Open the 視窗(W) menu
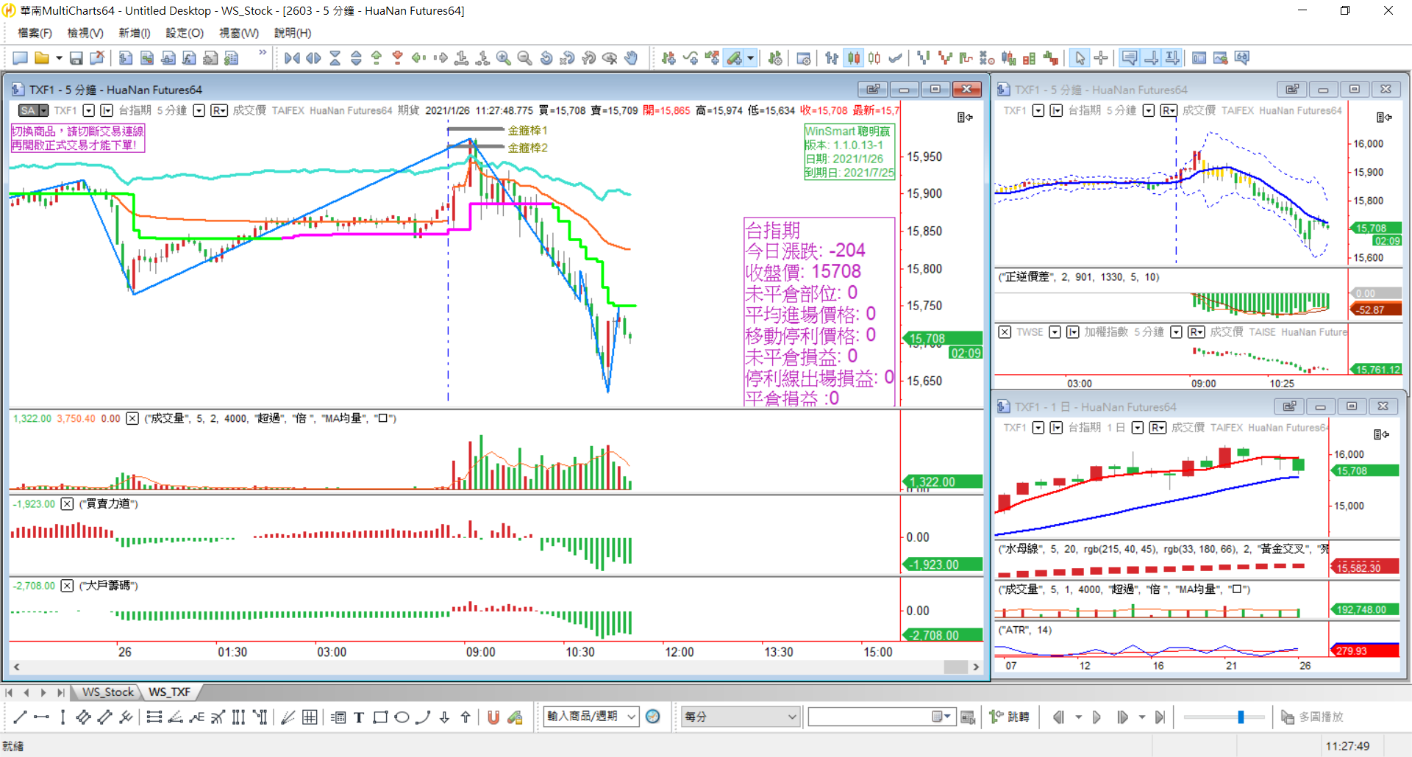1412x757 pixels. tap(239, 33)
